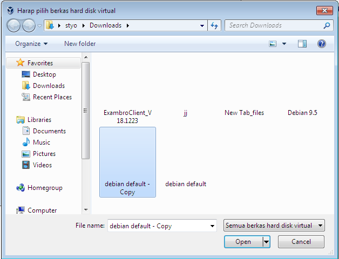339x259 pixels.
Task: Open the Organize menu
Action: click(x=31, y=44)
